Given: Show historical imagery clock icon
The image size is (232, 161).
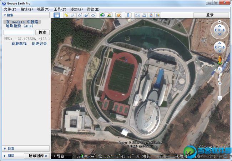Looking at the screenshot, I should (102, 15).
